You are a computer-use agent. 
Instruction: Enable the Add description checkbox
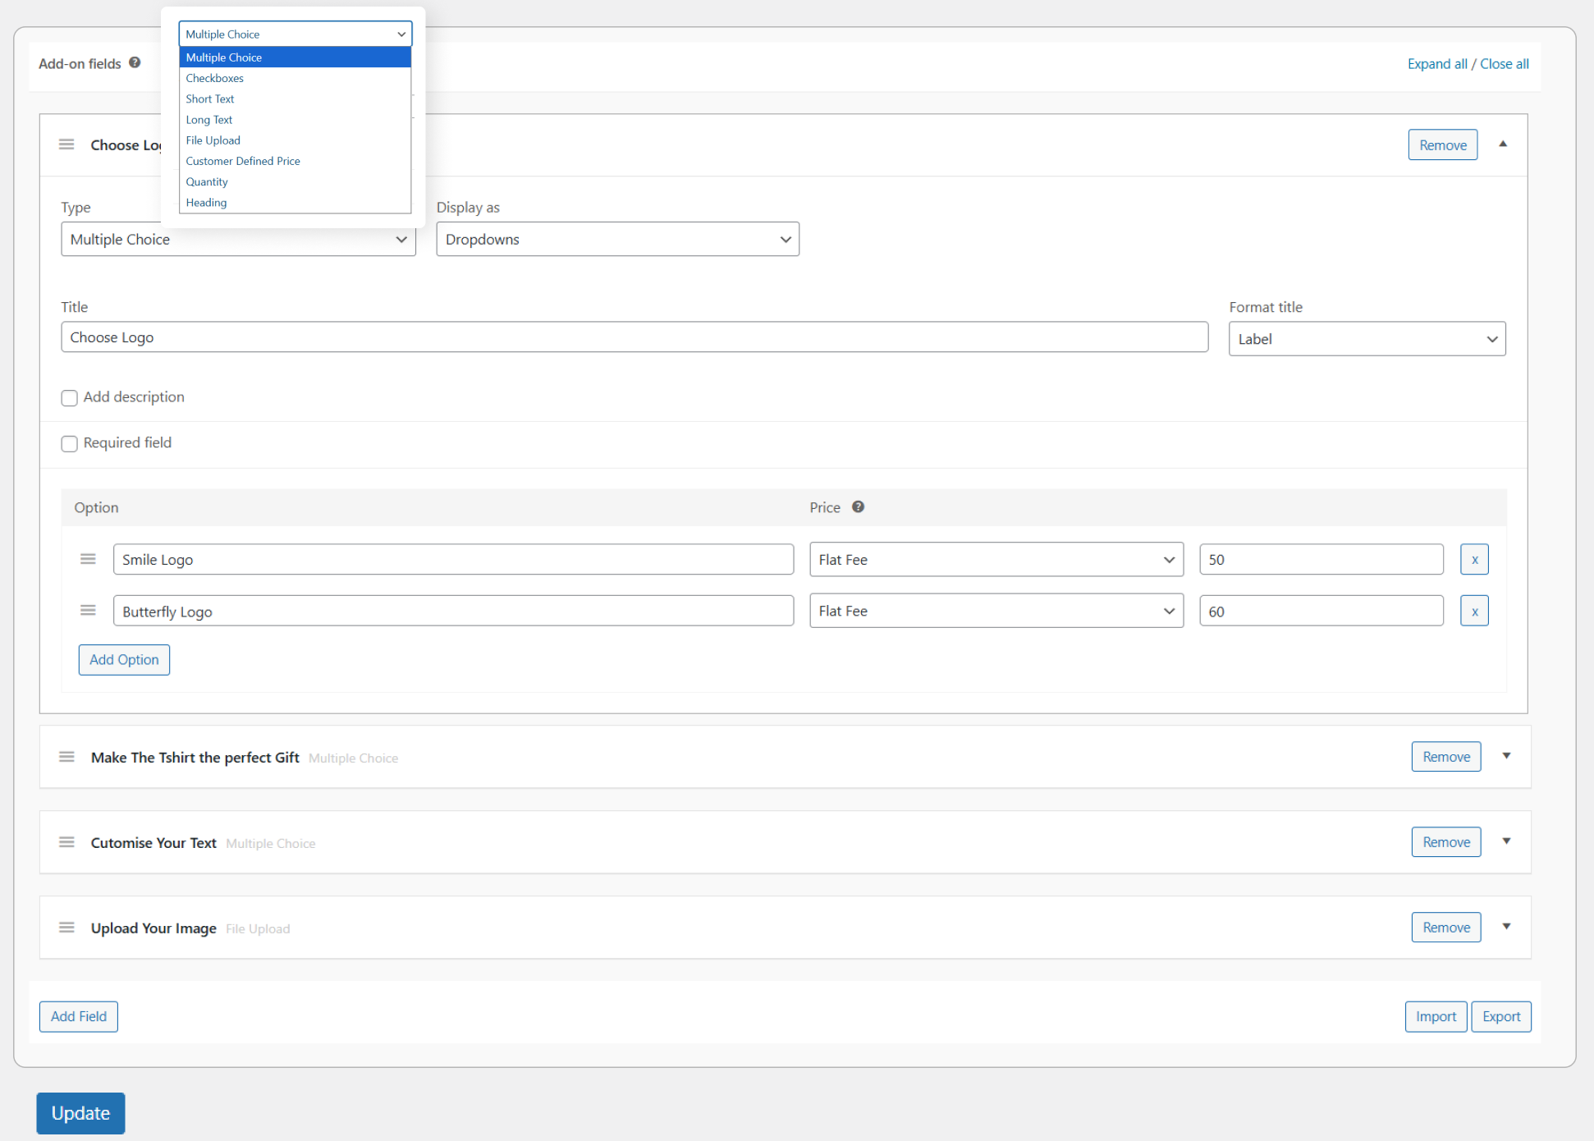pyautogui.click(x=70, y=398)
